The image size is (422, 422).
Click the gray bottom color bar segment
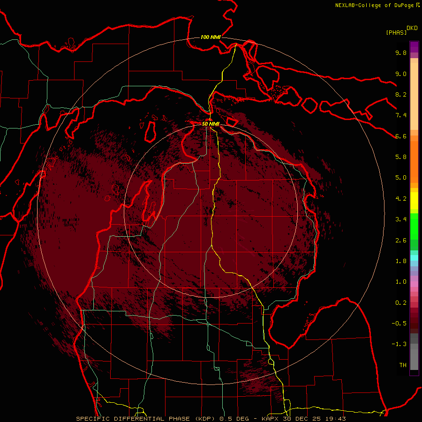(414, 359)
